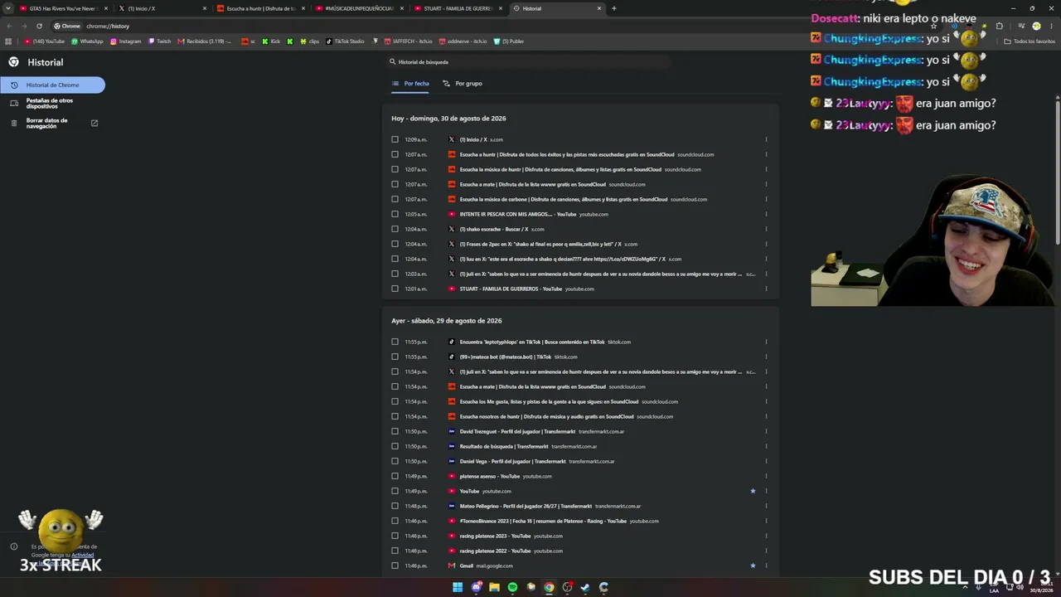Open the Chrome three-dot menu

[x=1053, y=26]
